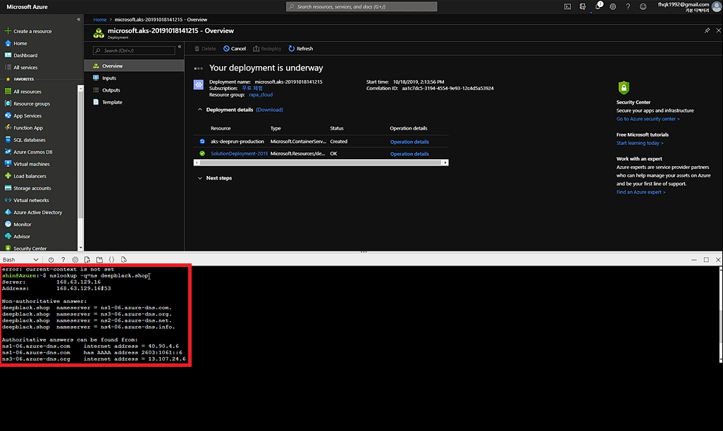The image size is (723, 431).
Task: Click the aks-deeprun-production resource cell
Action: tap(237, 142)
